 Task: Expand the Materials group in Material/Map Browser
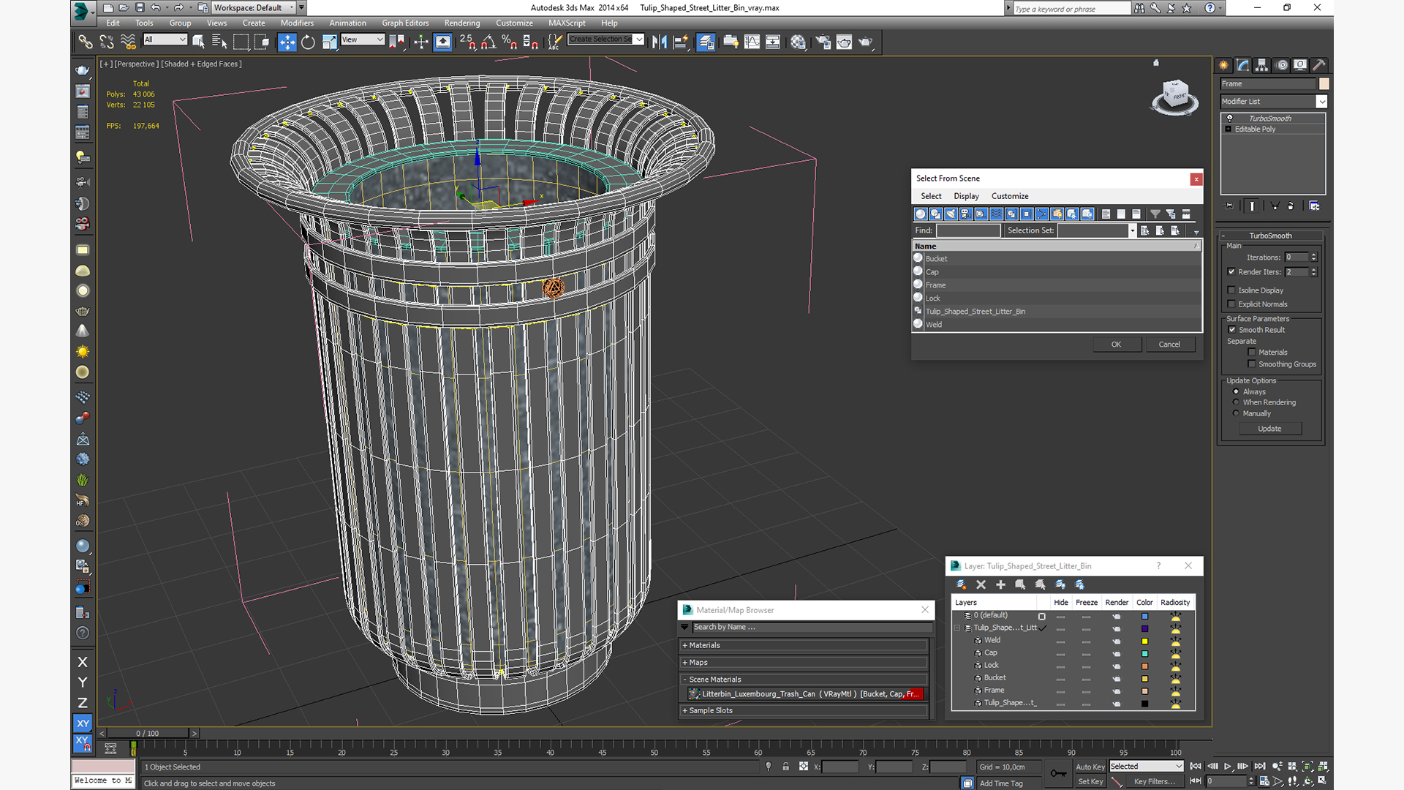click(804, 645)
